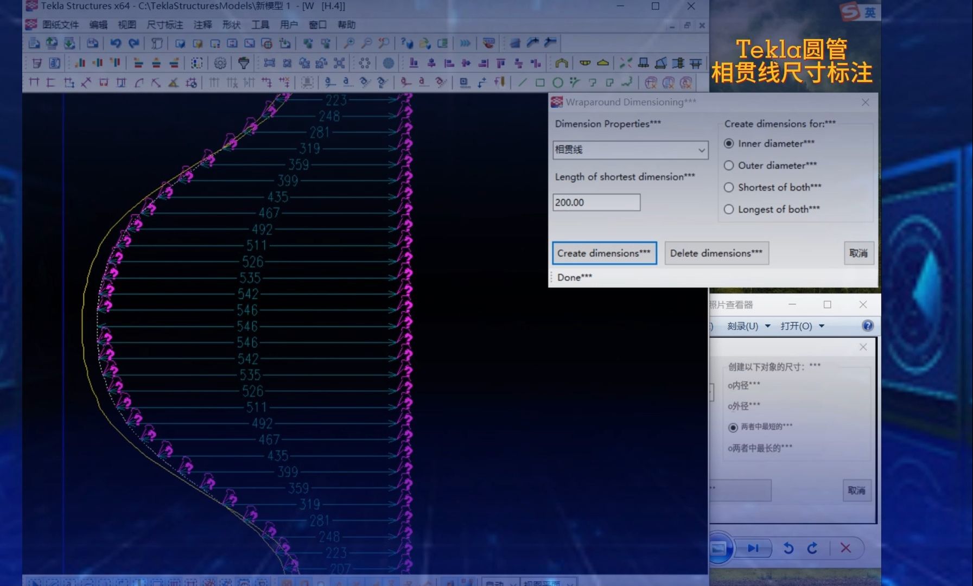Click the zoom-in magnifier with plus sign
This screenshot has width=973, height=586.
pyautogui.click(x=349, y=43)
